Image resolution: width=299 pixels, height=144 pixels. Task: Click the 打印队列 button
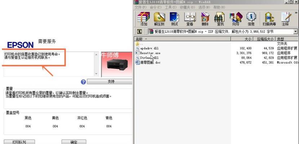(x=19, y=142)
